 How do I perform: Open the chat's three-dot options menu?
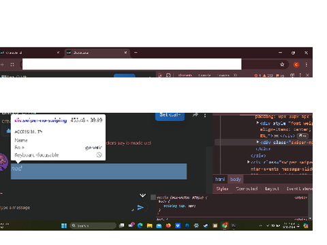205,116
